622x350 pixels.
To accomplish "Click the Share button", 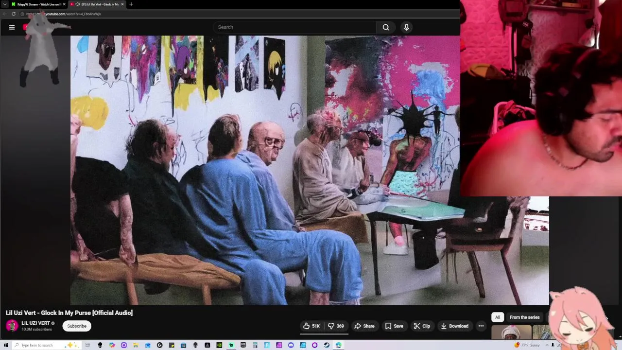I will pos(364,326).
